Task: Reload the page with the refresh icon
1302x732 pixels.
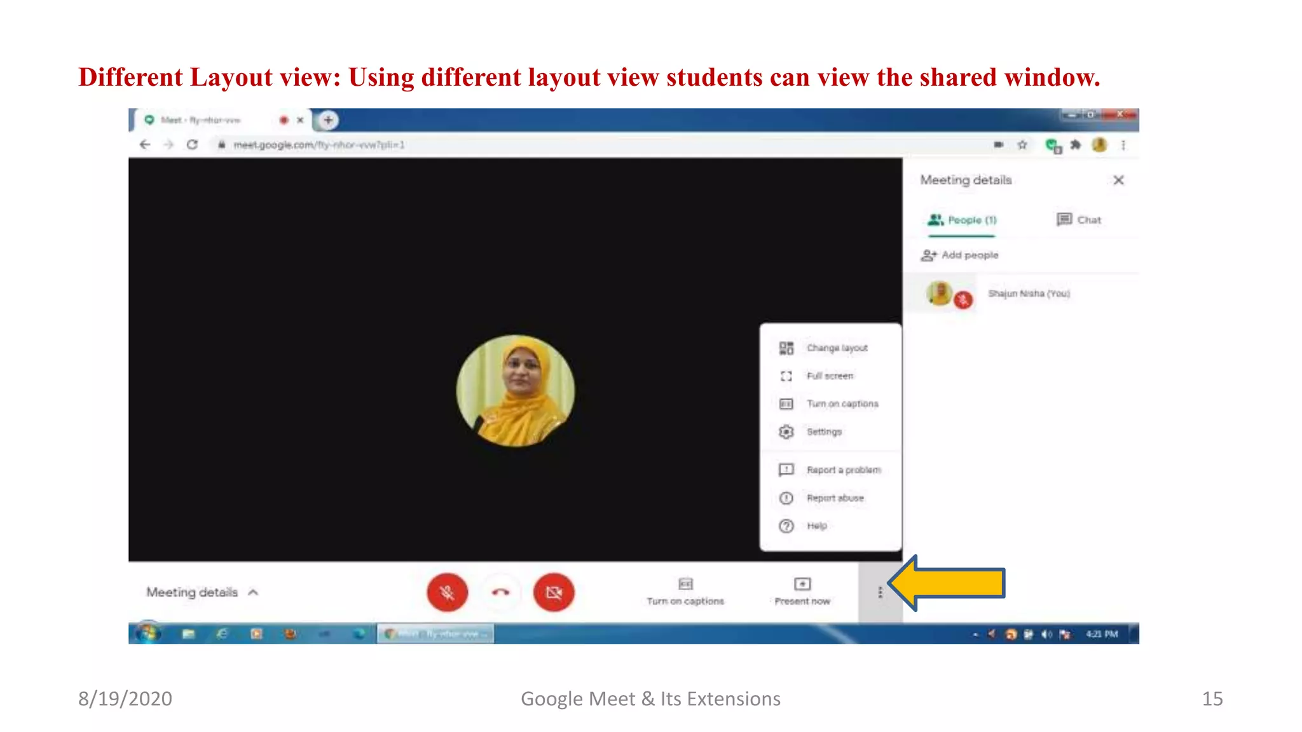Action: [192, 145]
